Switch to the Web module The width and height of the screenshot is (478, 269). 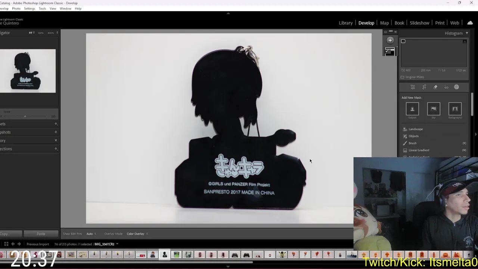[x=454, y=23]
